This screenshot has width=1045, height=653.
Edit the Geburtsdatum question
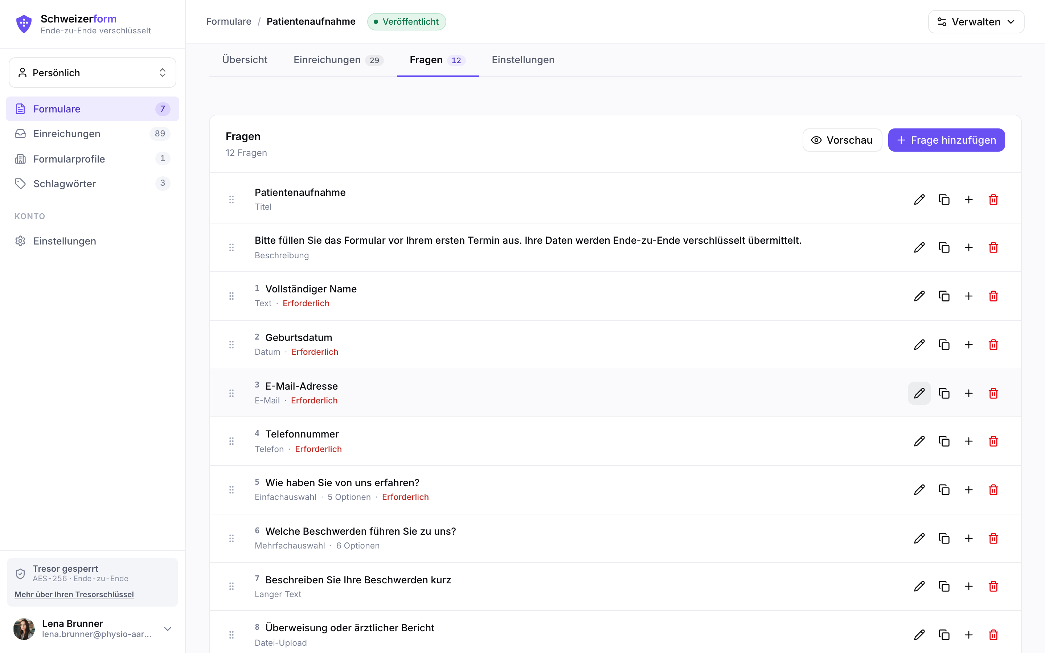[x=919, y=345]
